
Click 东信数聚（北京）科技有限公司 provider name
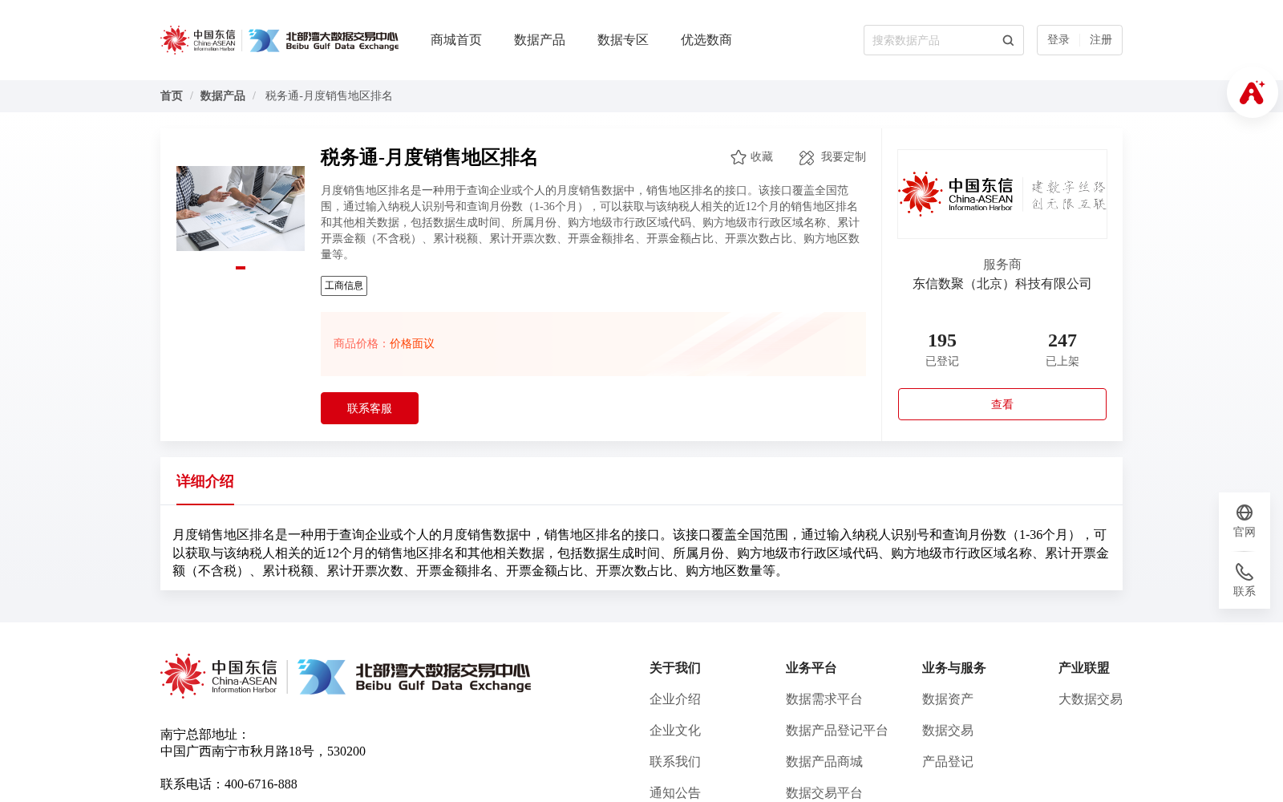click(x=1002, y=284)
